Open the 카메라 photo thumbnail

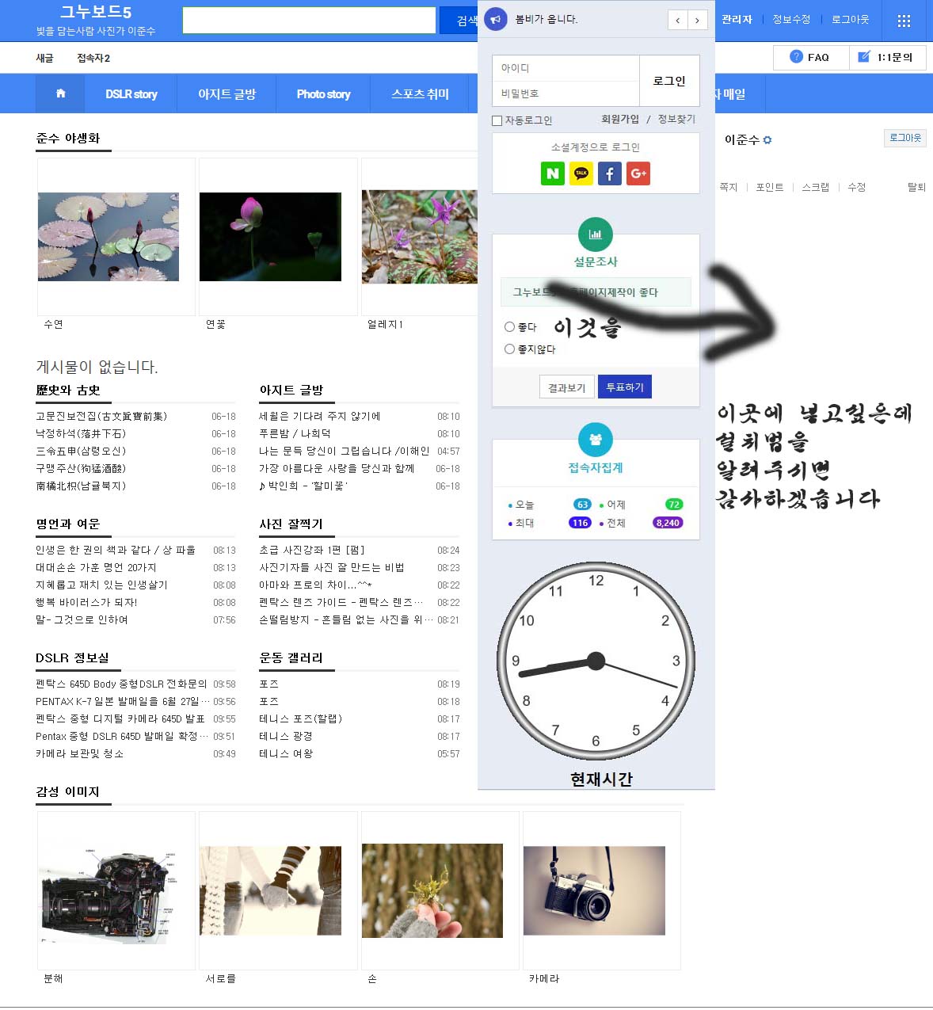(x=594, y=890)
